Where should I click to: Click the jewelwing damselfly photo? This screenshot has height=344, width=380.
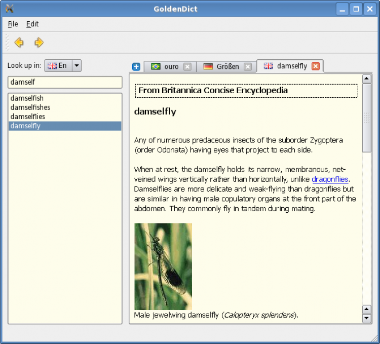(x=163, y=266)
